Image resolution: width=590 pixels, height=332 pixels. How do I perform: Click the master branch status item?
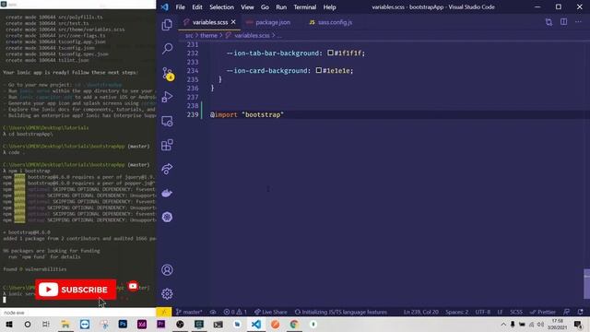pyautogui.click(x=189, y=312)
